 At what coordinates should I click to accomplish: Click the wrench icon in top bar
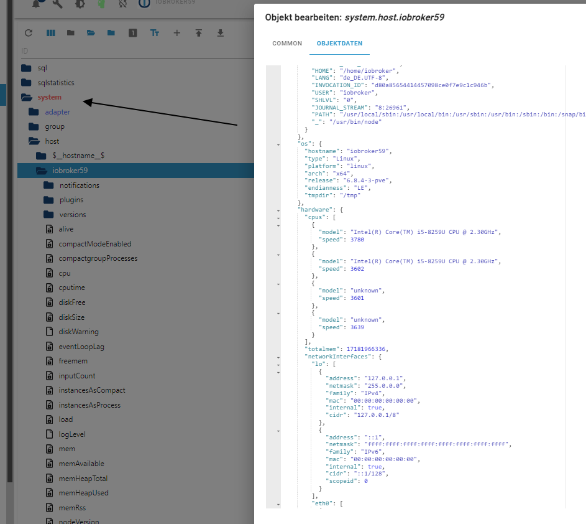[x=57, y=4]
